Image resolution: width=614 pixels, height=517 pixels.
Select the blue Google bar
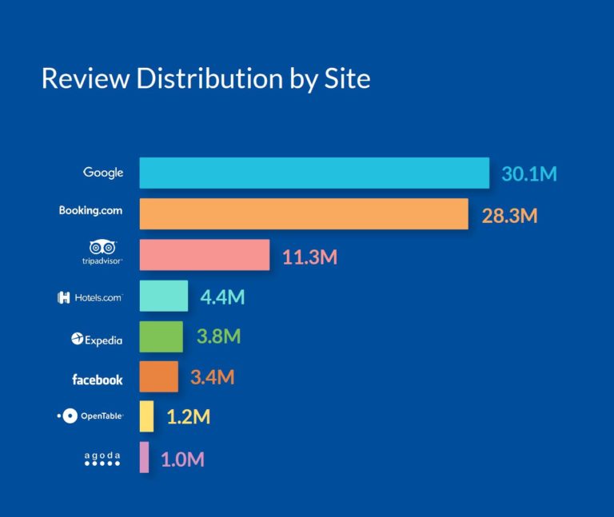[314, 173]
